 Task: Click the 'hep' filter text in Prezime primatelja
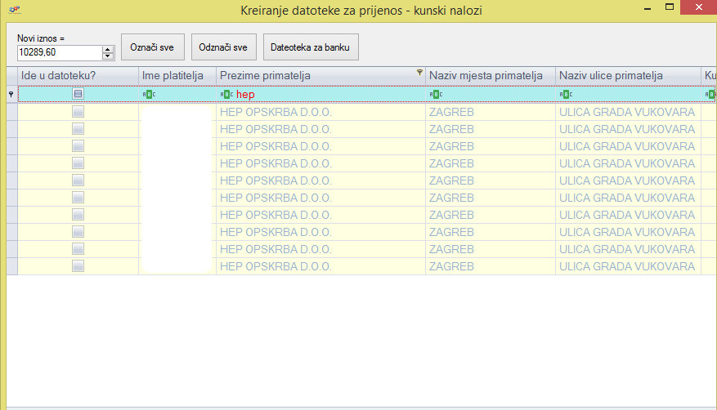(x=245, y=94)
